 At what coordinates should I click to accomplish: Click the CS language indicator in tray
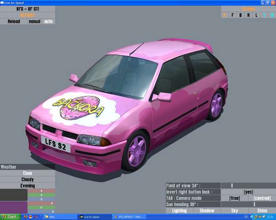246,217
